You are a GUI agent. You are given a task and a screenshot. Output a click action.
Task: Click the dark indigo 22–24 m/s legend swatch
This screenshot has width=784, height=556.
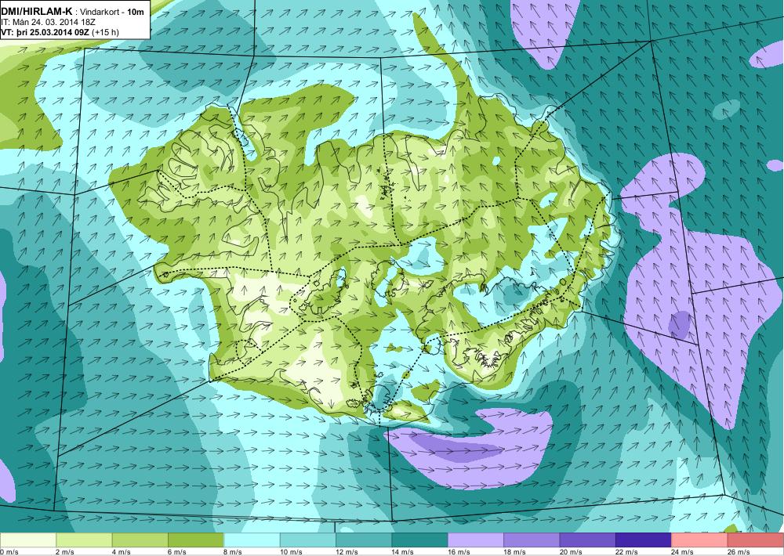[x=644, y=540]
